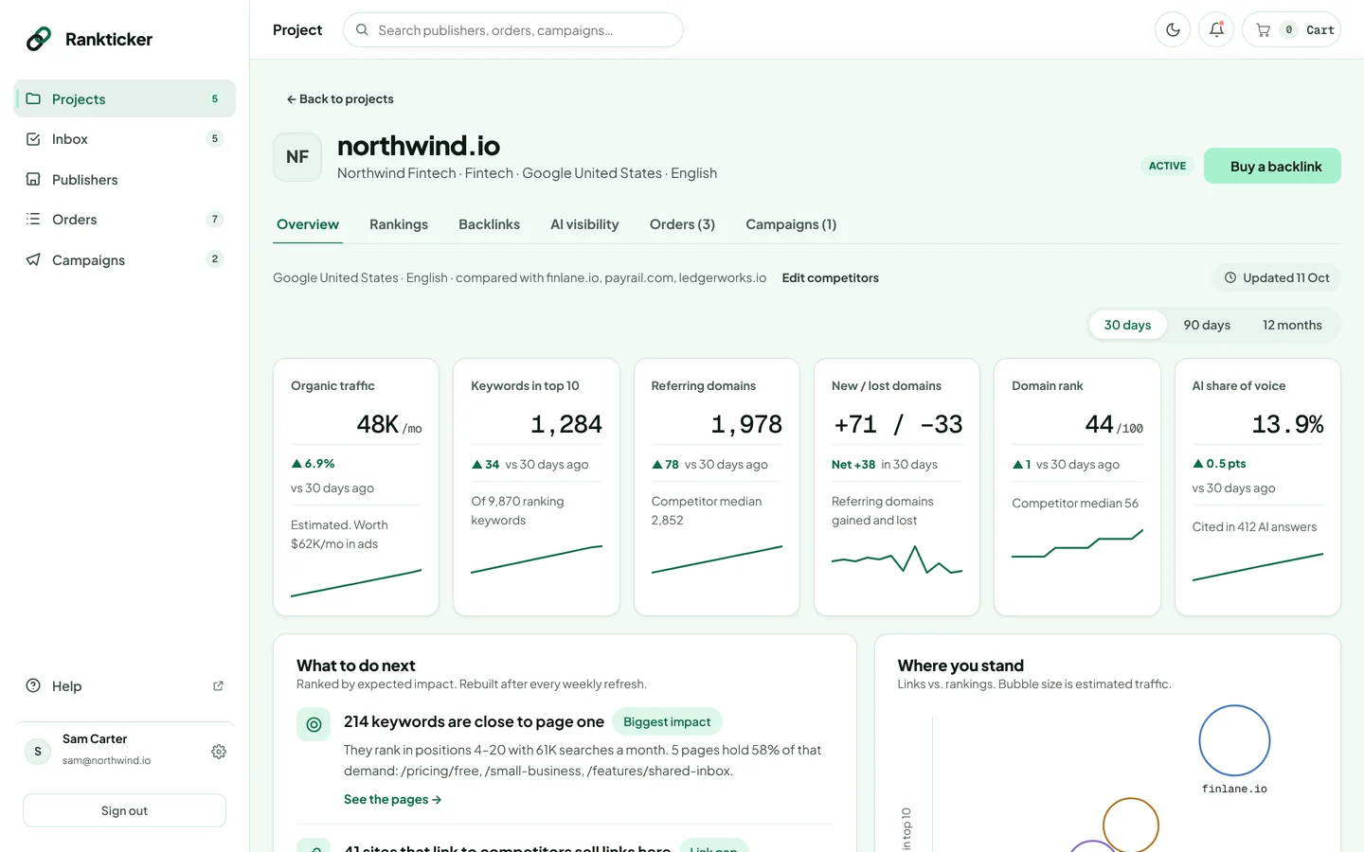Open Campaigns in the sidebar
Image resolution: width=1364 pixels, height=852 pixels.
(125, 259)
